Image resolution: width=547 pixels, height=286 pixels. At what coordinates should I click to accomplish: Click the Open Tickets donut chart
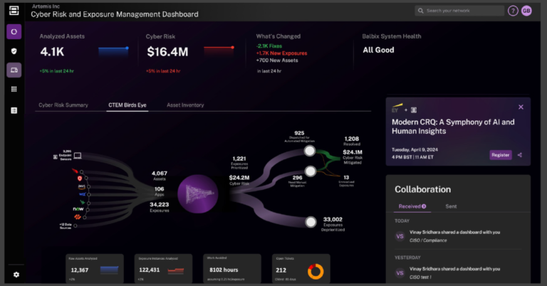click(316, 271)
